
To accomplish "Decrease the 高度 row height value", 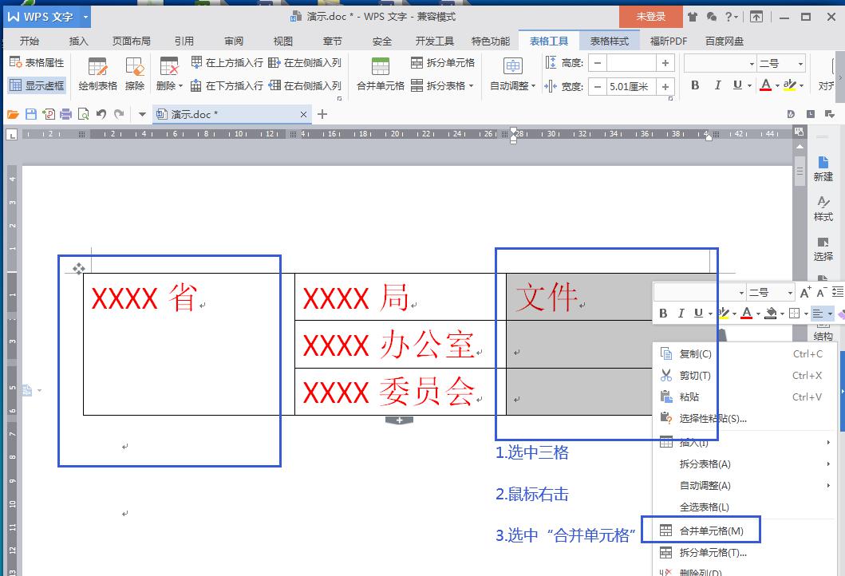I will 597,63.
